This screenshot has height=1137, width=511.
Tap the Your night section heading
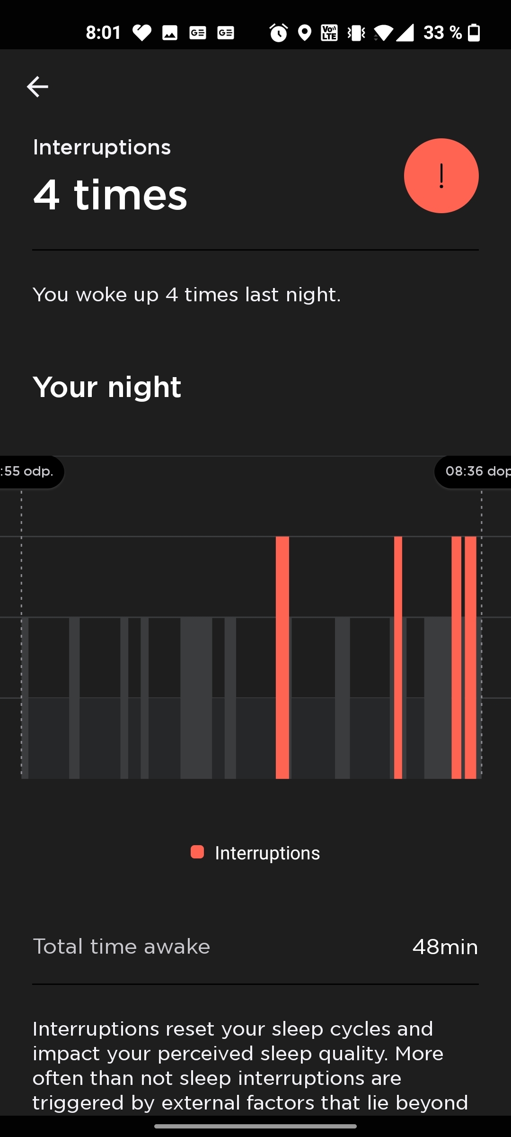[x=107, y=386]
